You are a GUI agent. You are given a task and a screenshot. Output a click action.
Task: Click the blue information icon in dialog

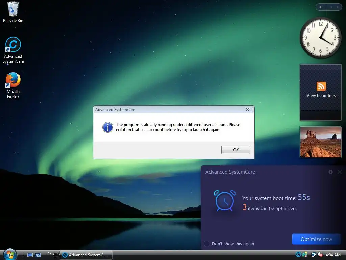pos(108,127)
